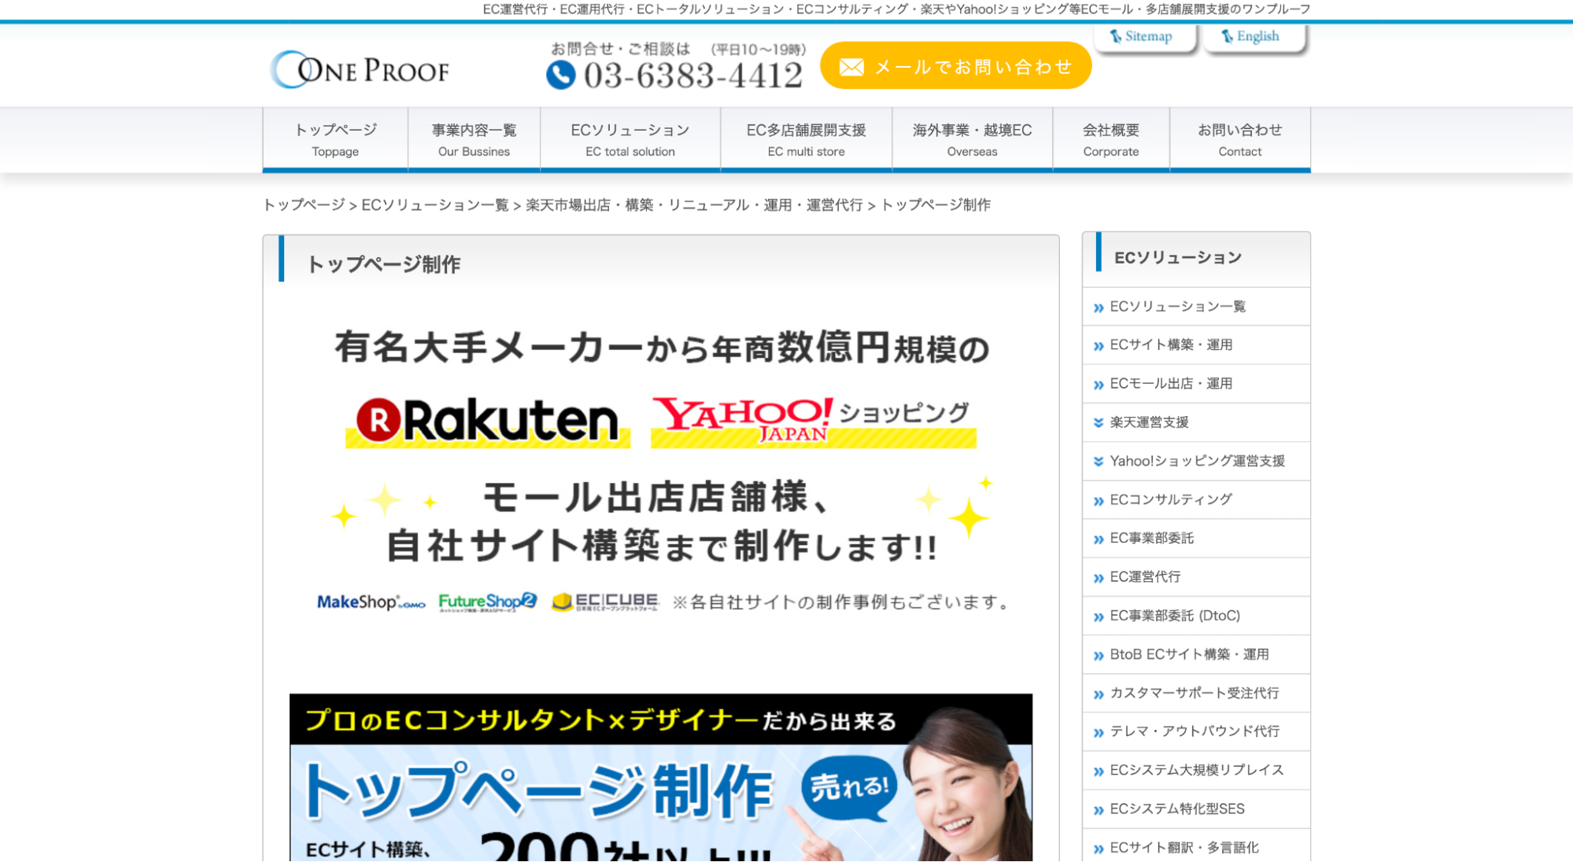This screenshot has height=862, width=1573.
Task: Click the ONE PROOF logo
Action: coord(360,69)
